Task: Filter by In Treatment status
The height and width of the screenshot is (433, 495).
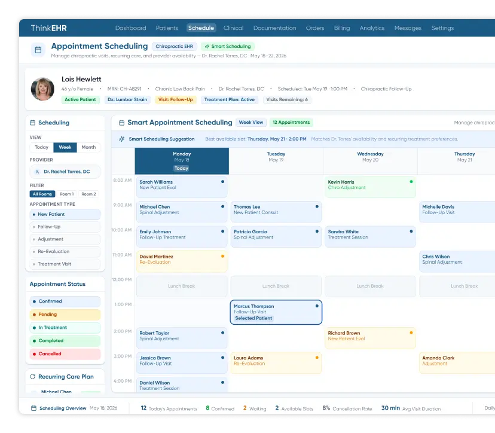Action: pos(65,328)
